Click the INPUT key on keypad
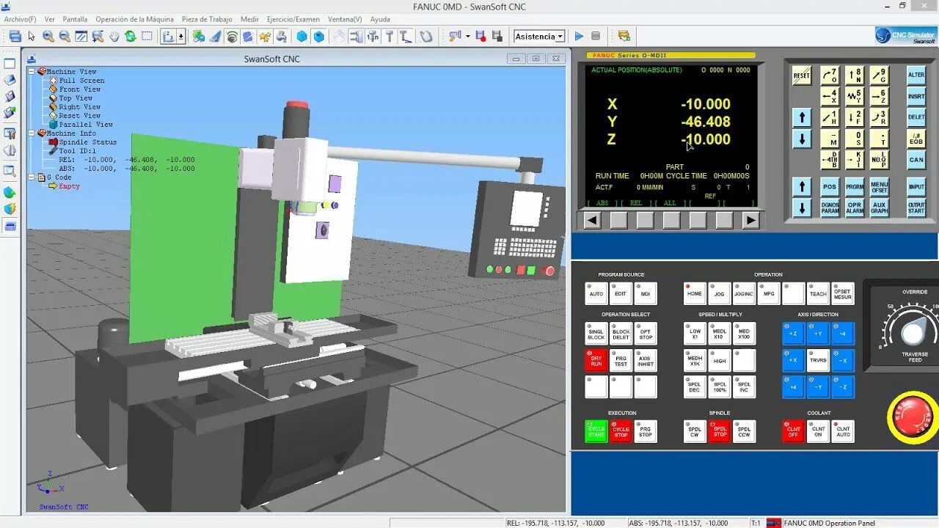 [x=916, y=187]
